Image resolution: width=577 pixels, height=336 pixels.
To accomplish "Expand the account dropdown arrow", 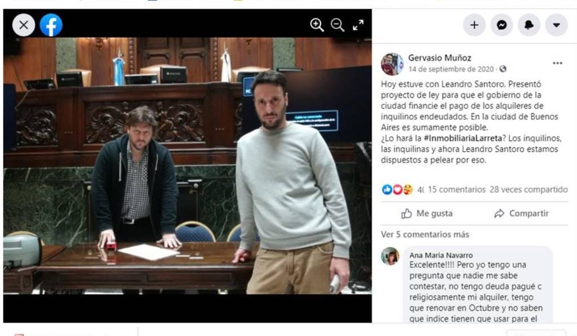I will point(556,25).
